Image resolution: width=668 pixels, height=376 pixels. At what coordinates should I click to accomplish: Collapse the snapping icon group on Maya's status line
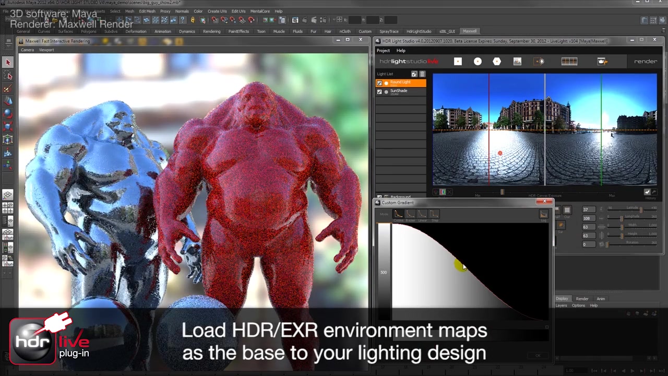(x=209, y=20)
